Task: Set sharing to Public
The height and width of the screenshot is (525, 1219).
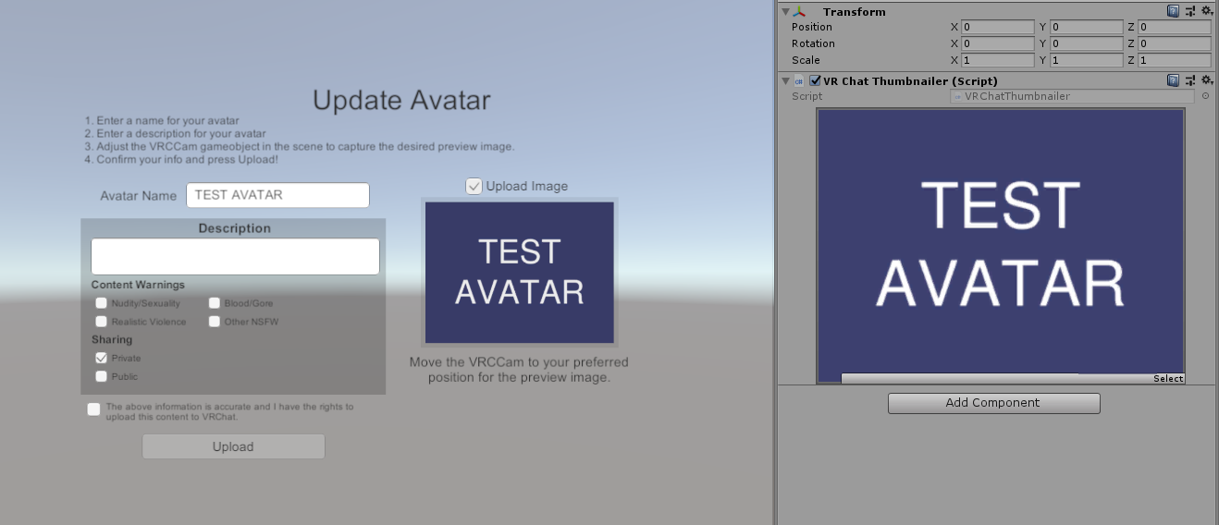Action: pyautogui.click(x=102, y=376)
